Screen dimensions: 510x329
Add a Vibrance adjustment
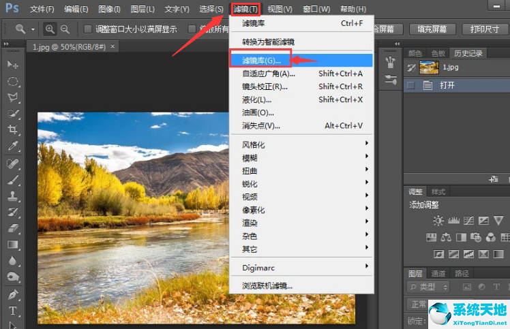[498, 221]
